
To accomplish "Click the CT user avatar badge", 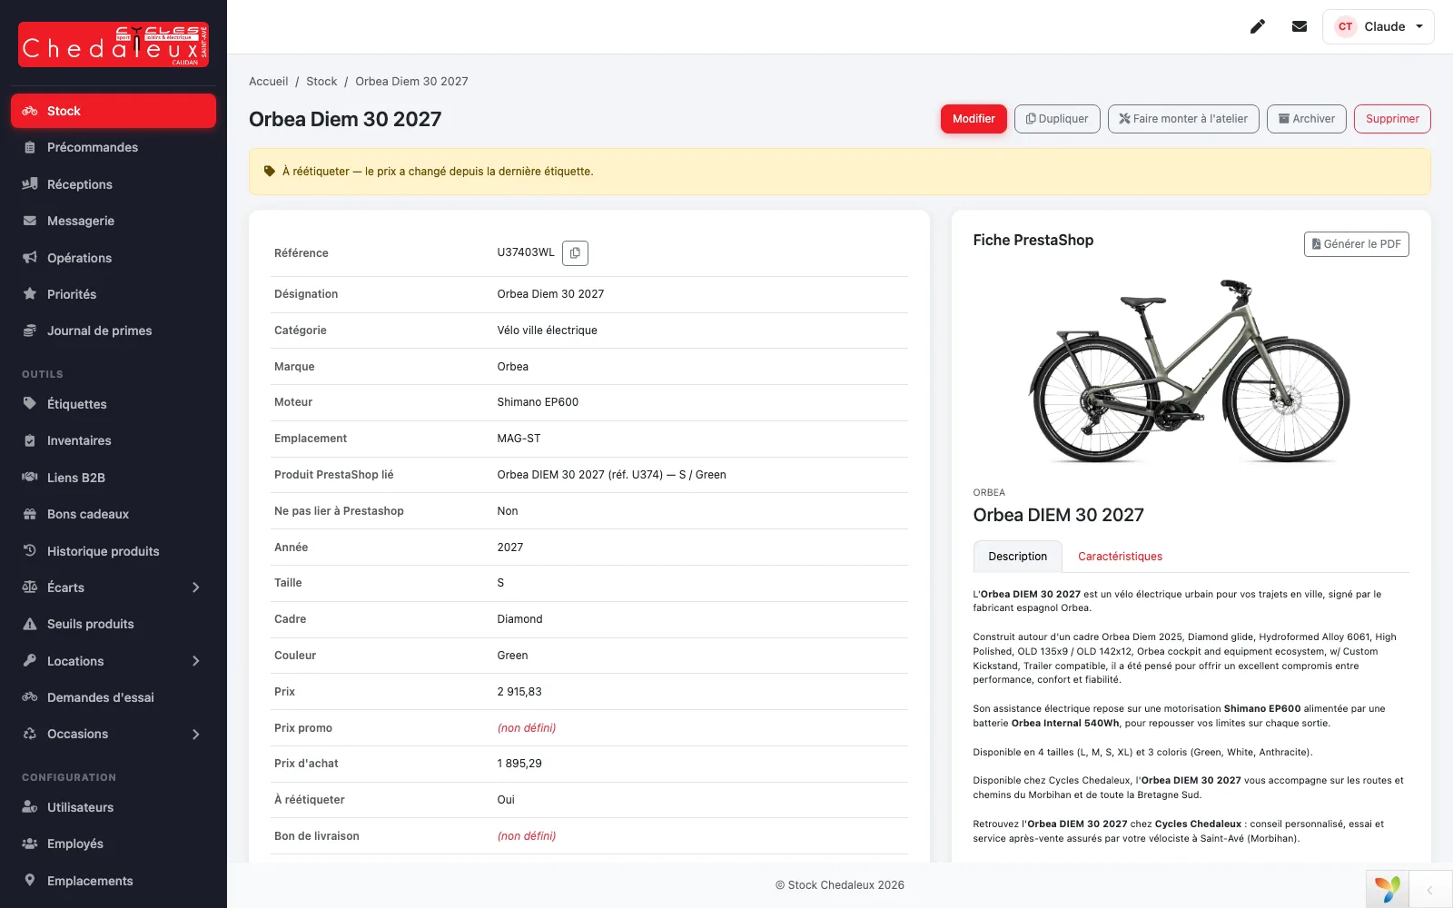I will [1345, 26].
